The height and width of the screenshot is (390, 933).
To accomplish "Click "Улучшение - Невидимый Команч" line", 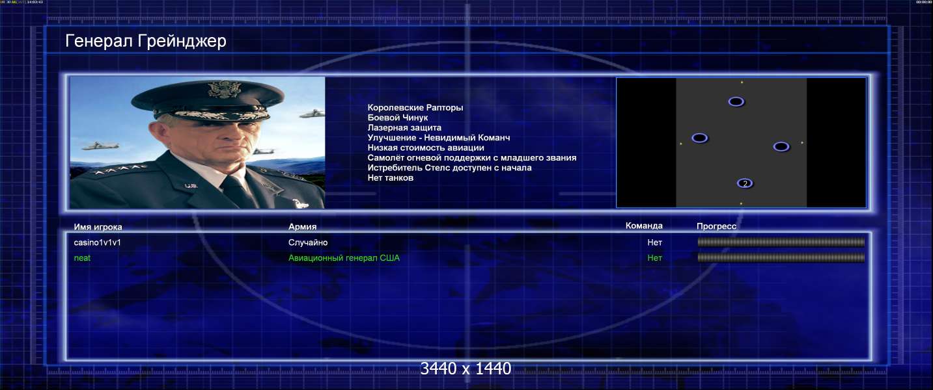I will pyautogui.click(x=438, y=138).
